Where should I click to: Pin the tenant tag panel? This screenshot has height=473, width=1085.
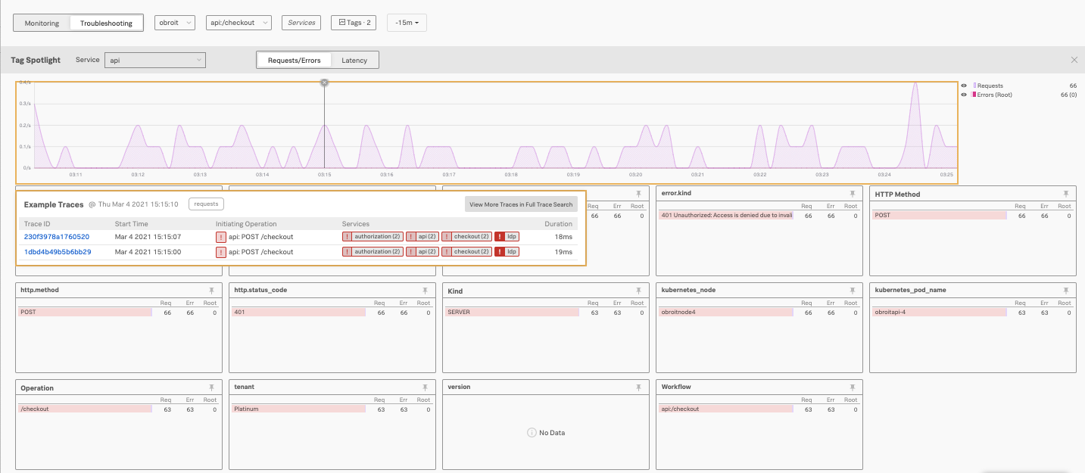click(x=425, y=387)
